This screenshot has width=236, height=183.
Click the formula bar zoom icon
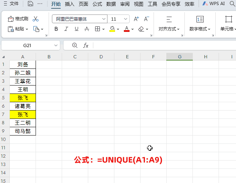pos(75,45)
